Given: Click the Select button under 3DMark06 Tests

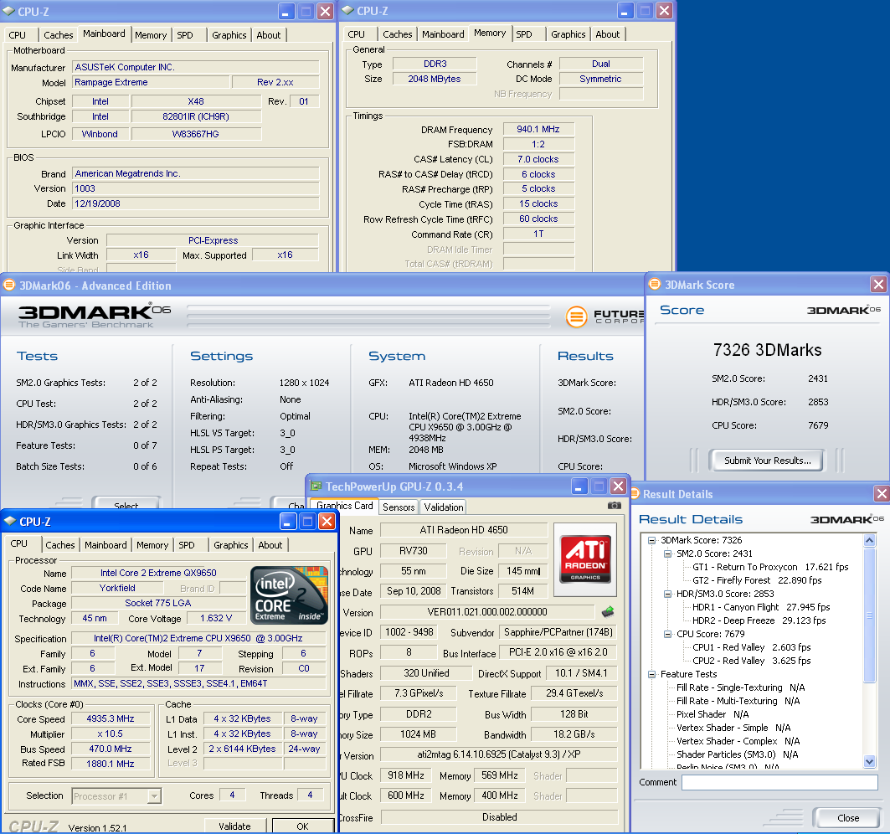Looking at the screenshot, I should [x=126, y=503].
